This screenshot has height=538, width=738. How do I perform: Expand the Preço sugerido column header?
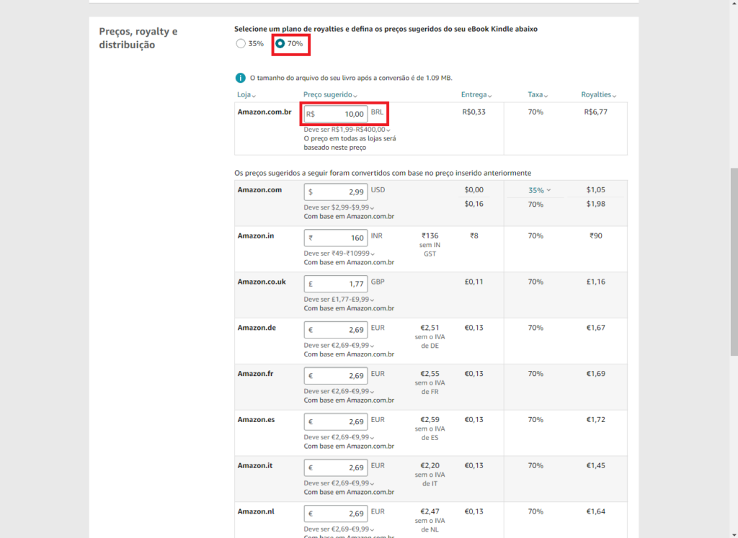pos(330,95)
